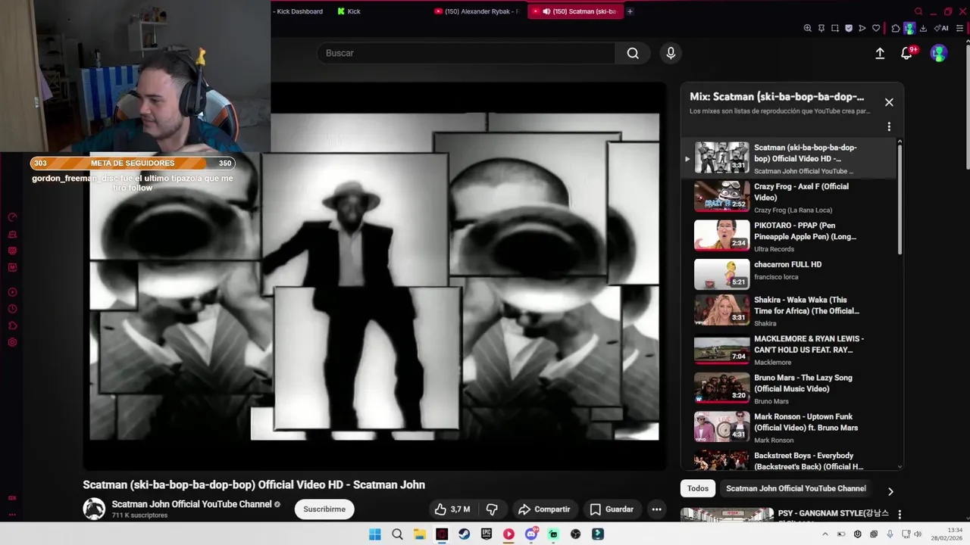Add page to bookmarks heart icon

876,28
